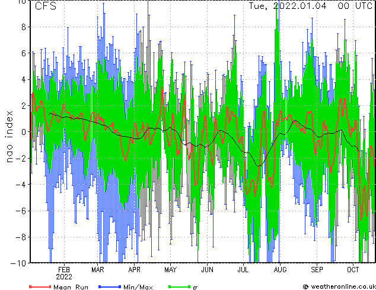Click the copyright symbol before weatheronline
The width and height of the screenshot is (376, 290).
306,287
